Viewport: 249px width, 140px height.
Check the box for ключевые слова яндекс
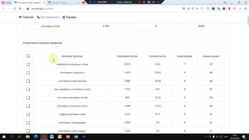coord(28,131)
